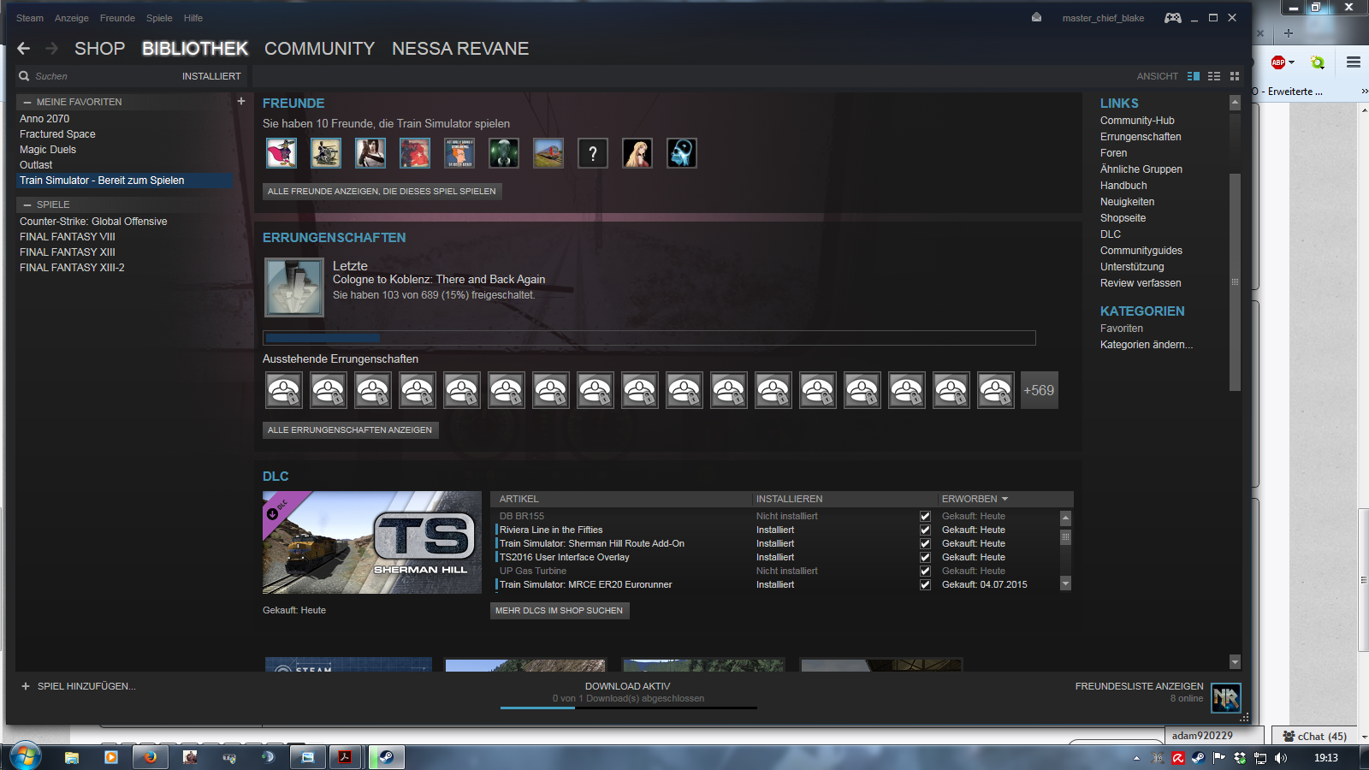Toggle install checkbox for UP Gas Turbine

(x=925, y=572)
